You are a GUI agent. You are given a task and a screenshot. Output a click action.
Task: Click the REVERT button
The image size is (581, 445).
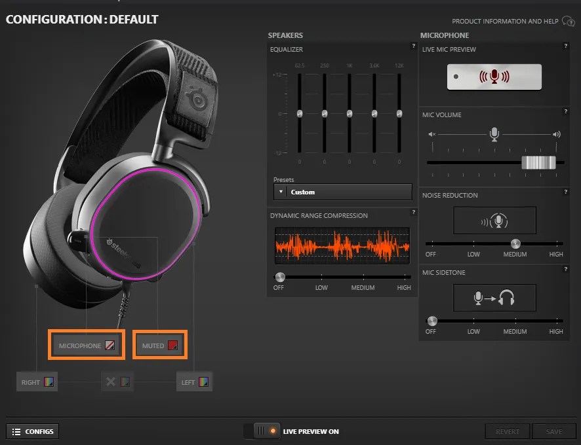click(x=508, y=431)
